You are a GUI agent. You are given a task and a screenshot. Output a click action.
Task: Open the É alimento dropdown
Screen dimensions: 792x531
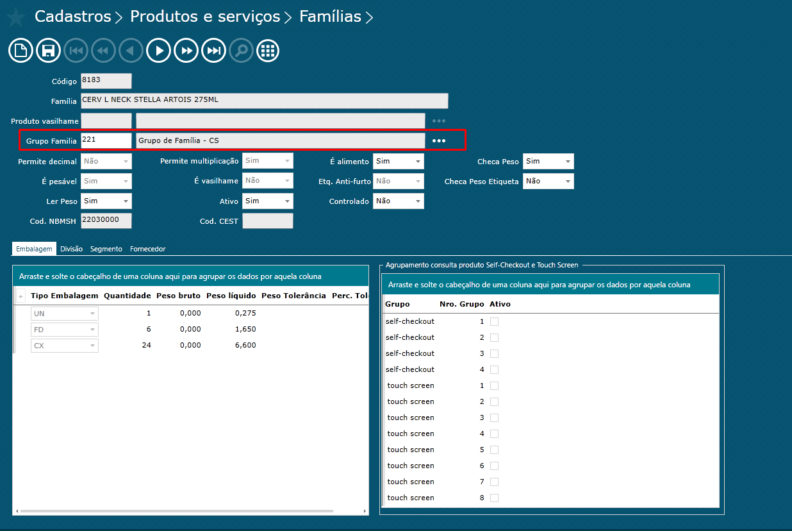[x=399, y=162]
